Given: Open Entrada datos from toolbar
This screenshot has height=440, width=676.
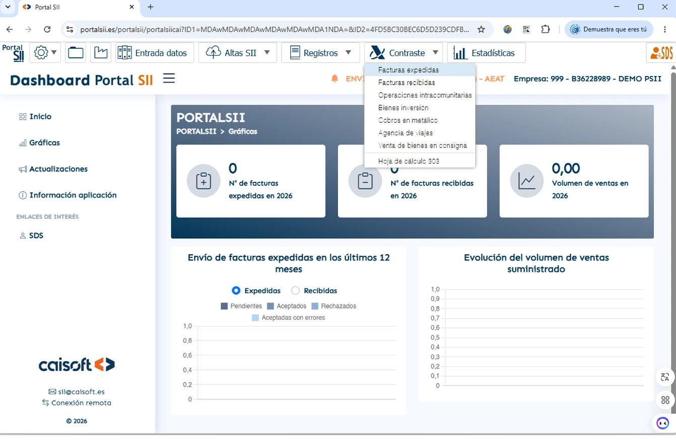Looking at the screenshot, I should (155, 53).
